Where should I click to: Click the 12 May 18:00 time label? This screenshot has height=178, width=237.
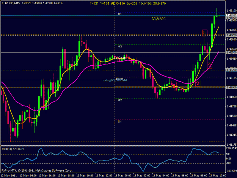(x=66, y=176)
